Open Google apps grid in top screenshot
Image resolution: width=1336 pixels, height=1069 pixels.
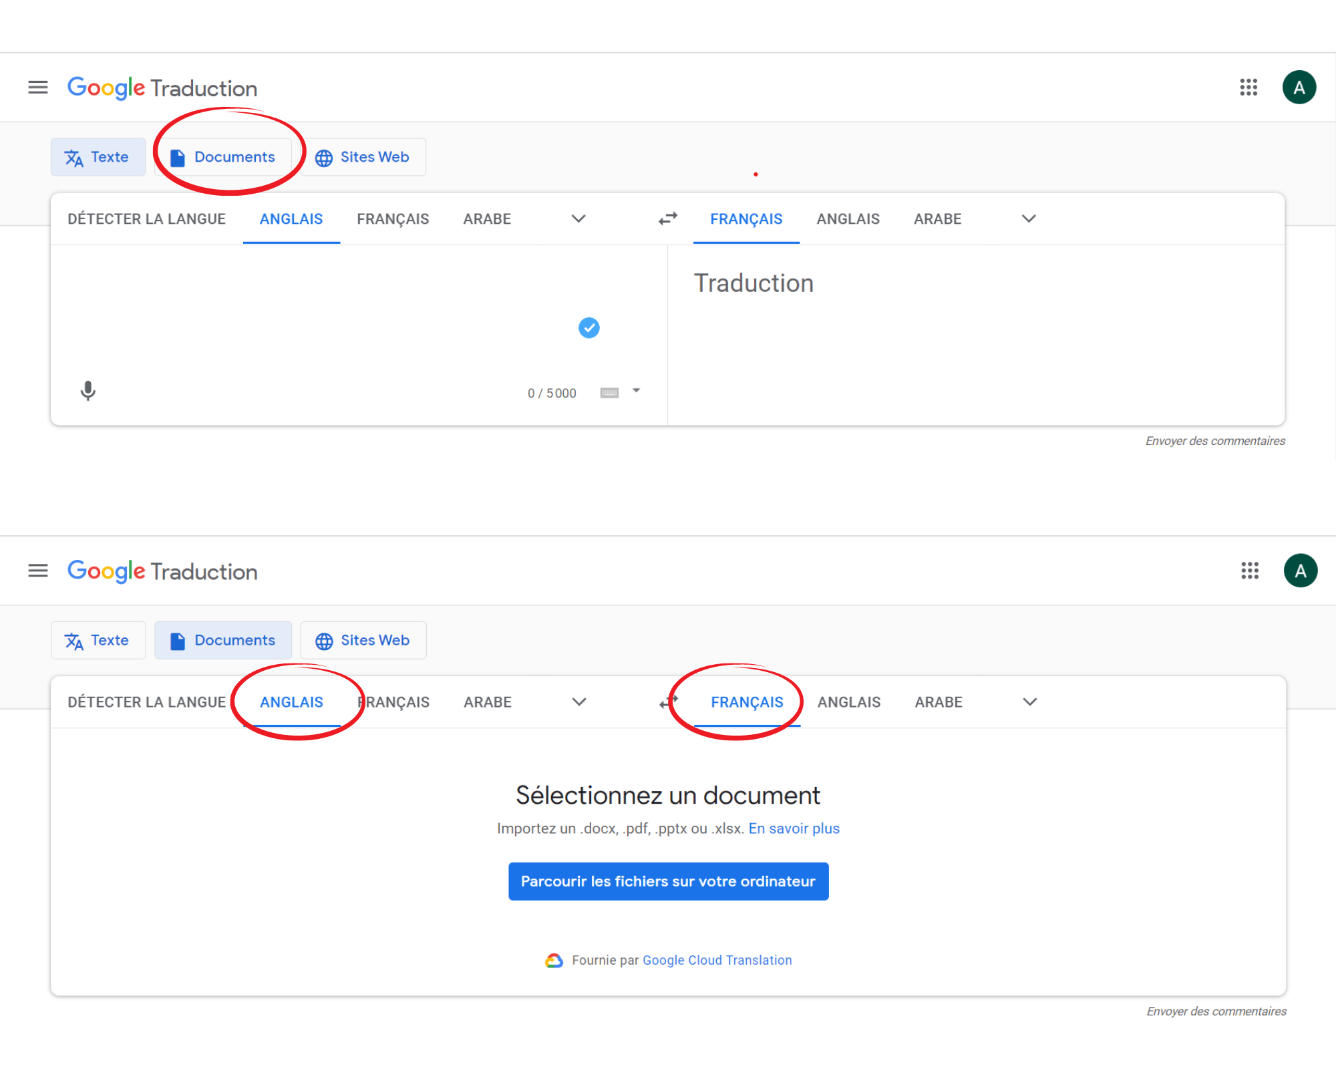pos(1248,87)
